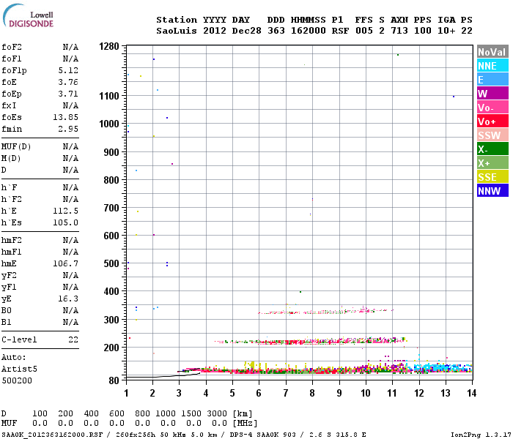Click frequency axis label 7
The image size is (513, 439).
[286, 394]
